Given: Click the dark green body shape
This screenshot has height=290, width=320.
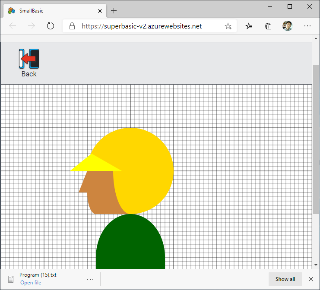Looking at the screenshot, I should [x=130, y=243].
